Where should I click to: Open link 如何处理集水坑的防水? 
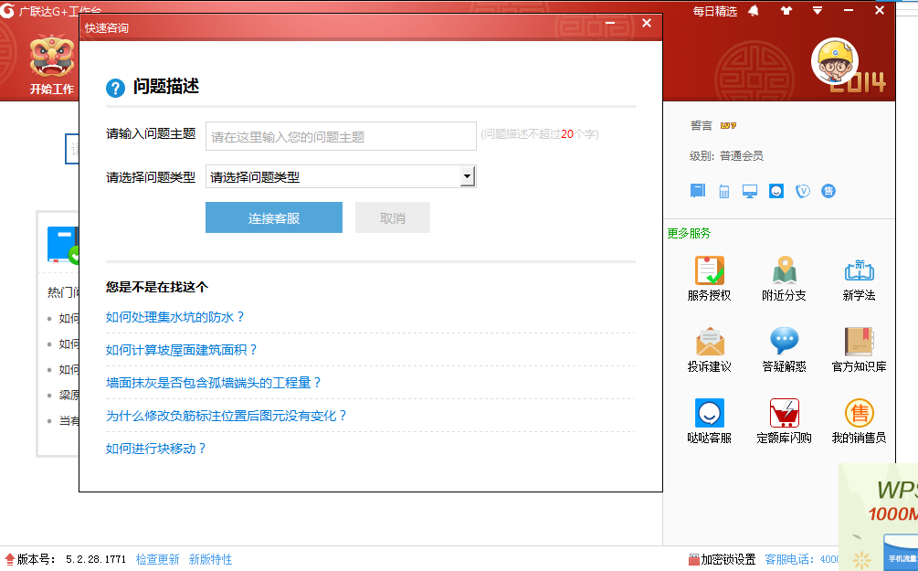[170, 317]
